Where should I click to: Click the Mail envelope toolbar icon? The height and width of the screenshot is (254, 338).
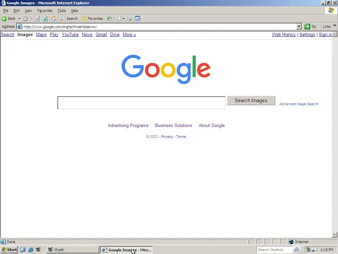tap(119, 19)
